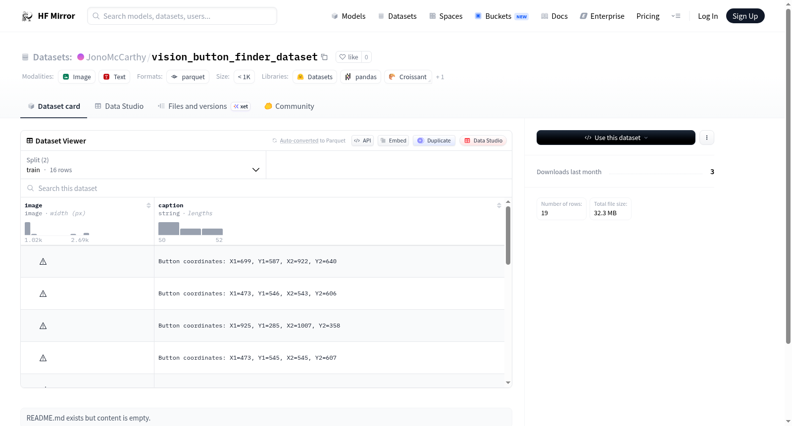792x426 pixels.
Task: Focus the models and datasets search box
Action: pos(182,16)
